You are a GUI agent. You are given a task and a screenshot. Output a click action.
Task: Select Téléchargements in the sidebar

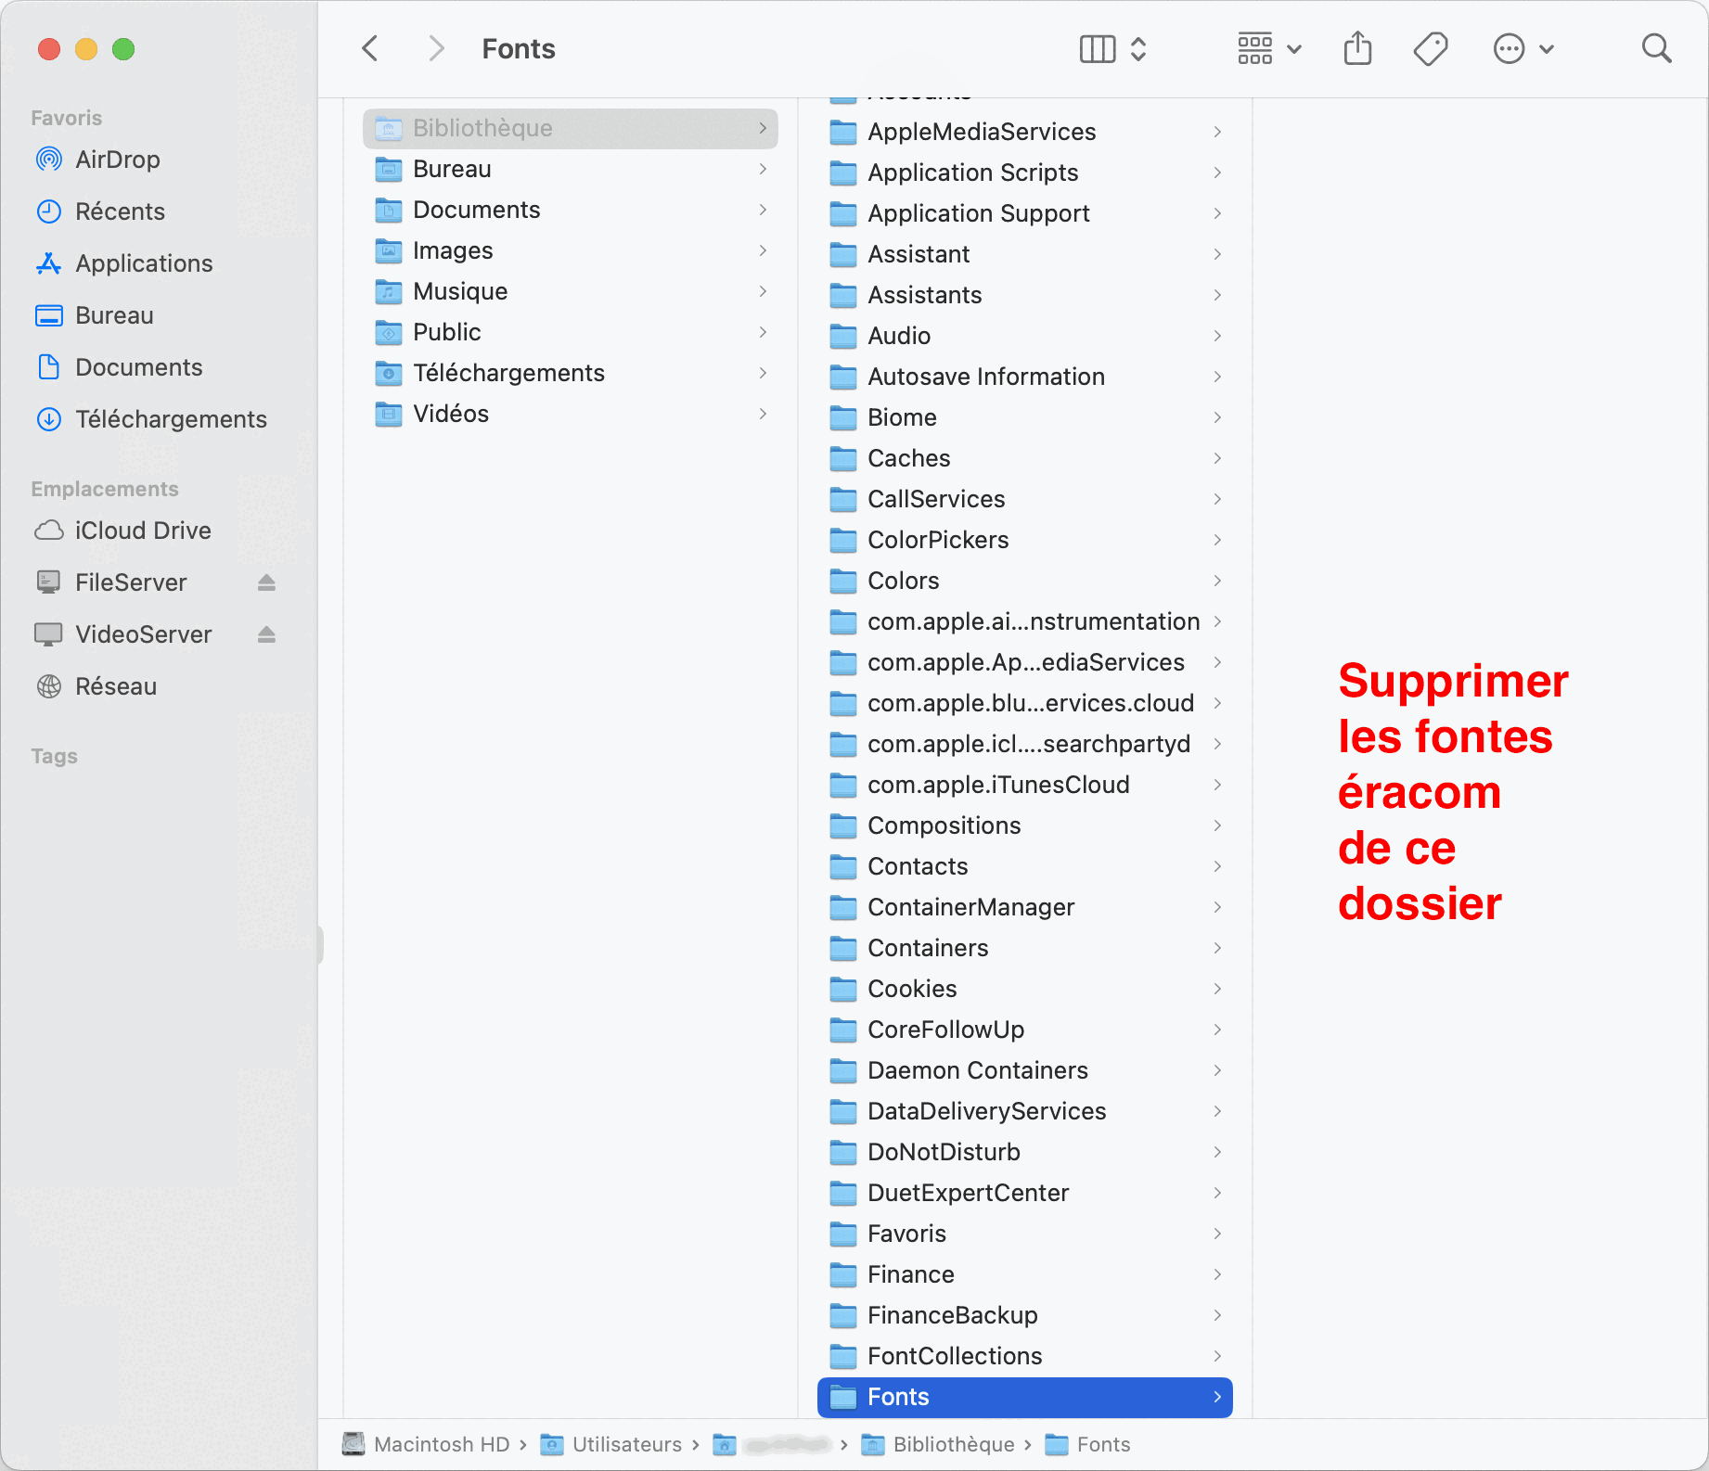171,419
